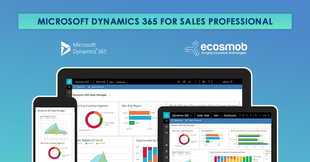The height and width of the screenshot is (162, 310).
Task: Click the Refresh All icon on the laptop
Action: coord(75,87)
